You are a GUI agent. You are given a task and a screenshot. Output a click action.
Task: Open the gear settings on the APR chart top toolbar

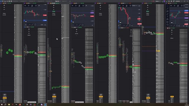(83, 6)
